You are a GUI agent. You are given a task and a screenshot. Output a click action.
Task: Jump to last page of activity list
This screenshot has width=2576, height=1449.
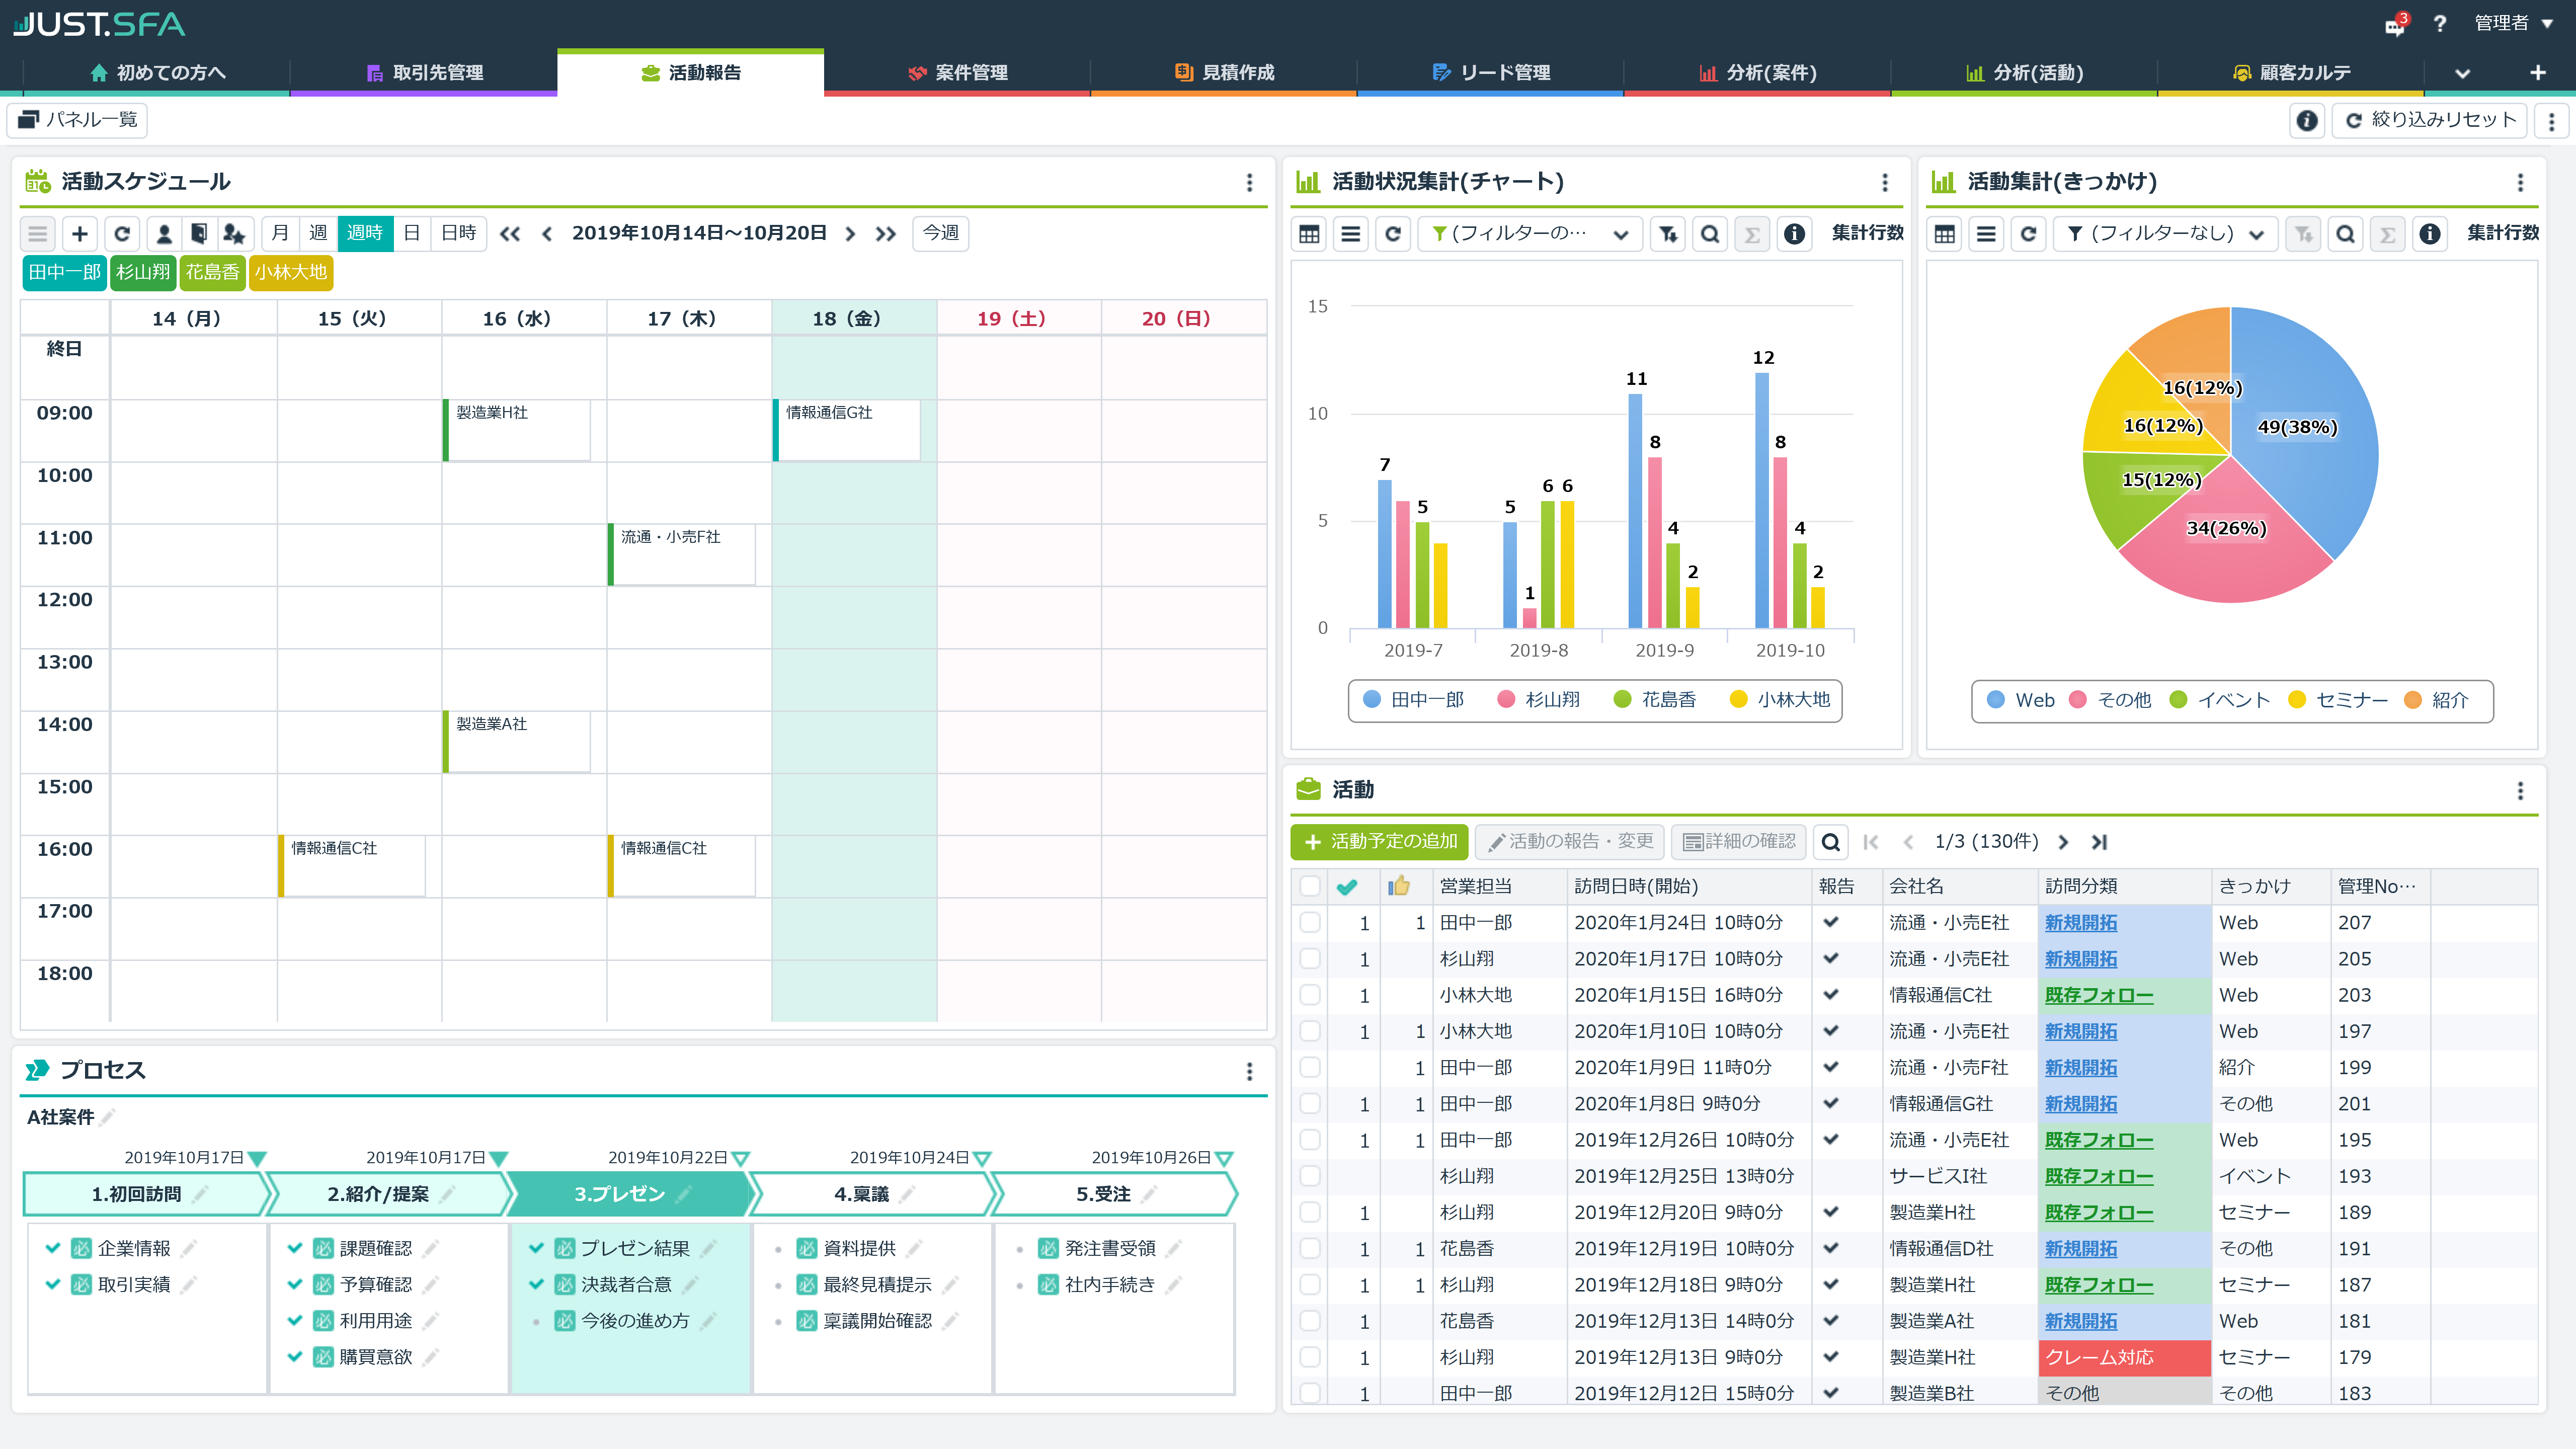point(2099,842)
